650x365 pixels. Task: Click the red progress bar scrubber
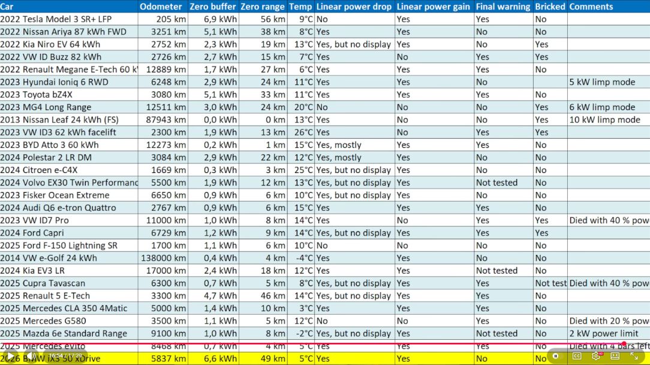pos(624,343)
